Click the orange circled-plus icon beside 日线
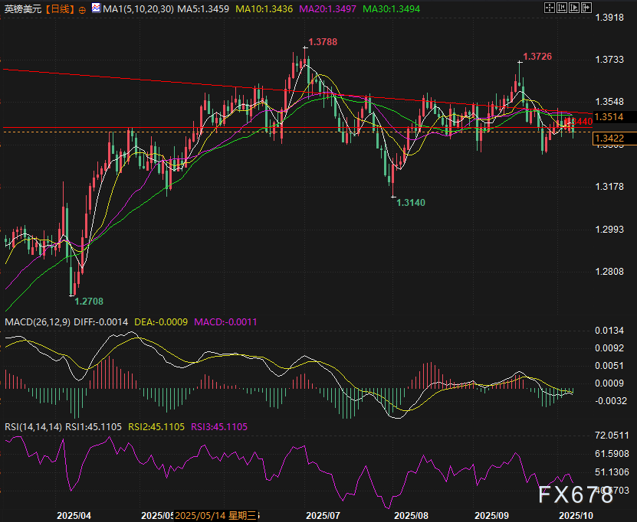 pos(82,9)
